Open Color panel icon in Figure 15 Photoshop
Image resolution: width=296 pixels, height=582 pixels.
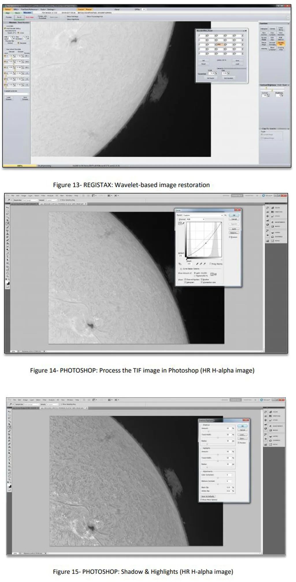(x=271, y=412)
